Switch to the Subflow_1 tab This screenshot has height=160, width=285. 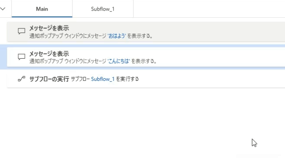click(103, 9)
